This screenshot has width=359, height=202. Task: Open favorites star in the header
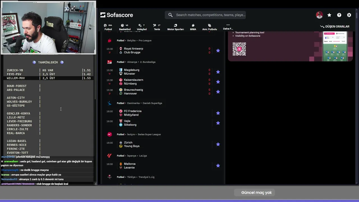click(329, 15)
